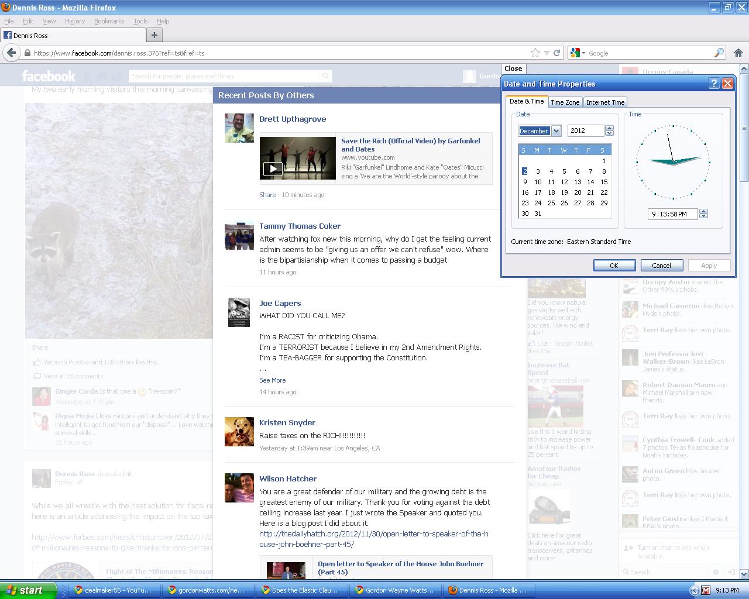Select the Date & Time tab
Screen dimensions: 749x599
tap(527, 101)
